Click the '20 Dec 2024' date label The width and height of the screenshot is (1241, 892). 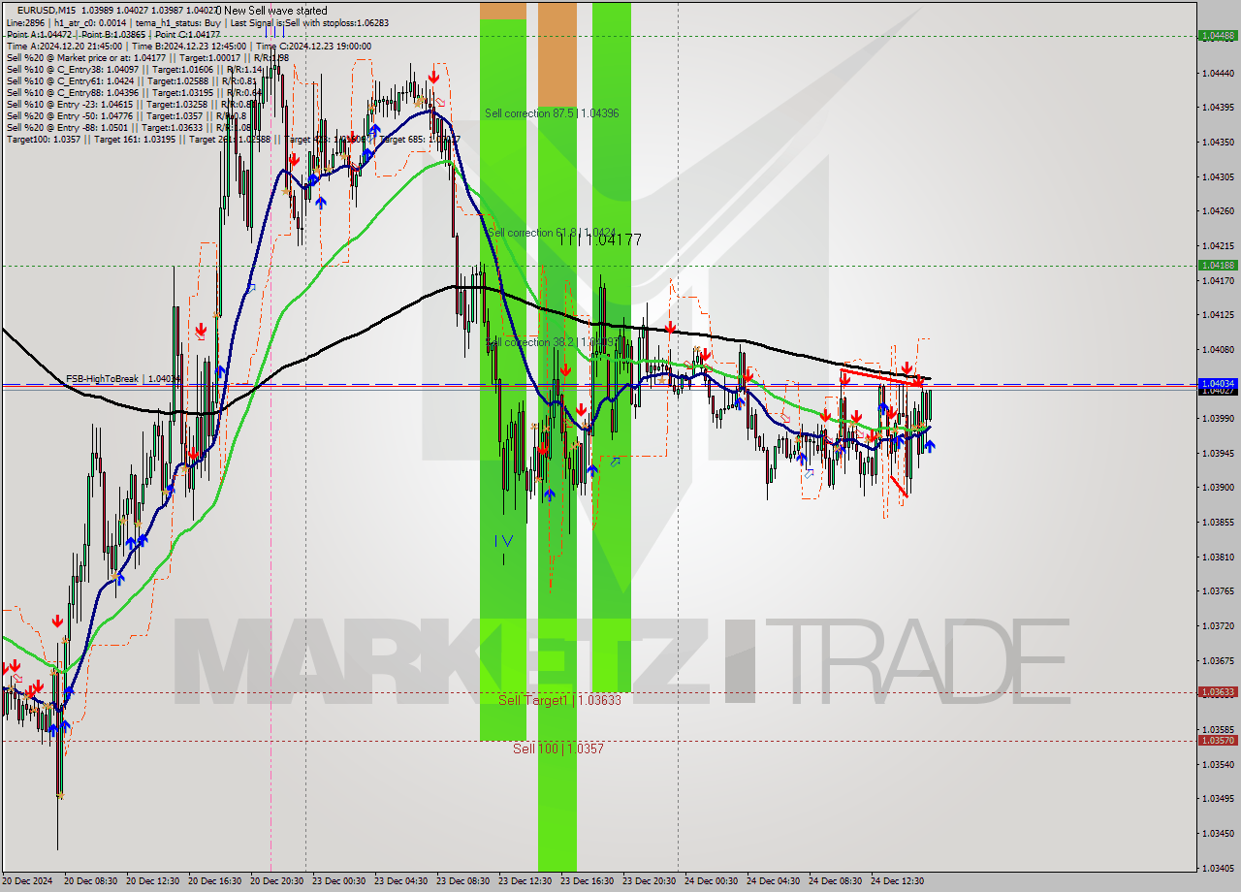(x=29, y=881)
